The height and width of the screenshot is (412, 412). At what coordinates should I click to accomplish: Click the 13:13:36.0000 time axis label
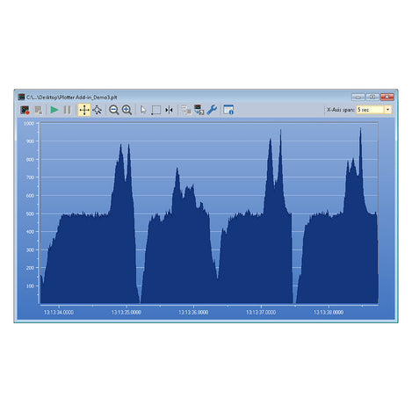point(193,313)
